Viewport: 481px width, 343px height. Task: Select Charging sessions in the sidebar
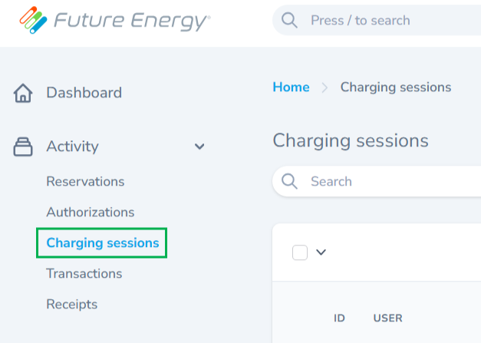point(103,243)
